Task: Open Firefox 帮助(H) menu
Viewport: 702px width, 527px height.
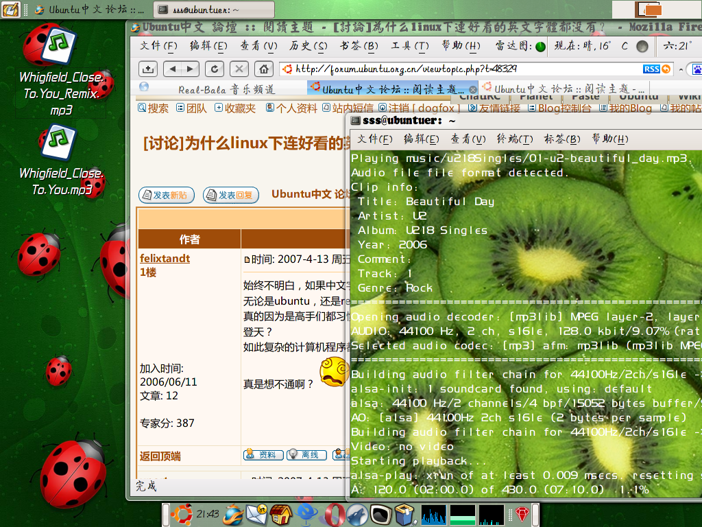Action: (461, 46)
